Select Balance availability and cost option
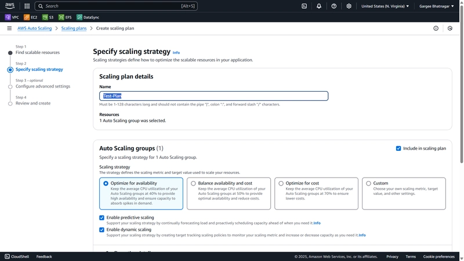This screenshot has height=261, width=464. 229,194
